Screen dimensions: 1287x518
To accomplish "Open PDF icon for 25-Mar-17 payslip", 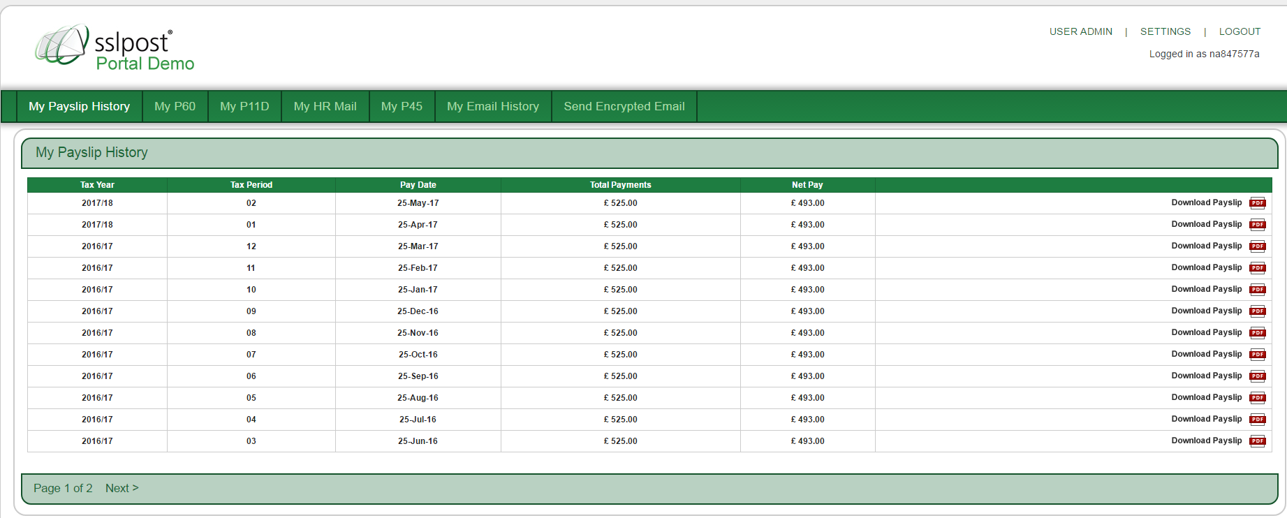I will pyautogui.click(x=1257, y=246).
